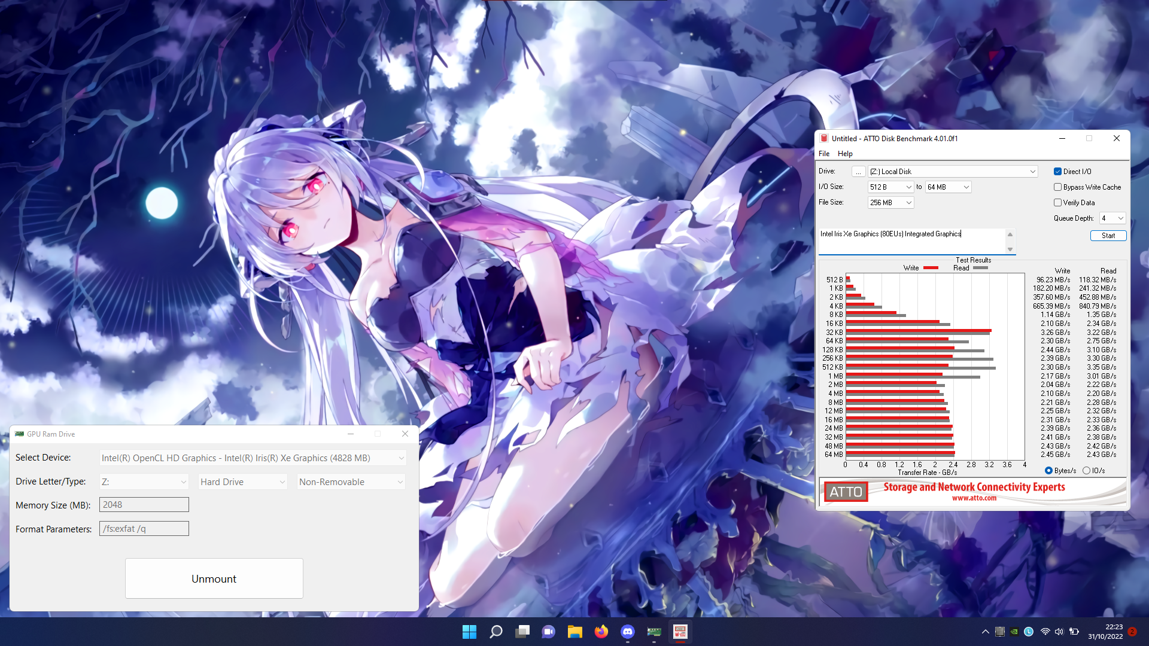1149x646 pixels.
Task: Open the Windows Start menu
Action: [469, 632]
